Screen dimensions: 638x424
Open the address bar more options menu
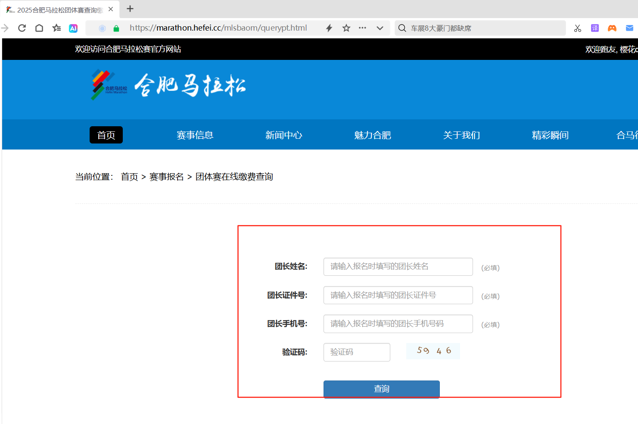[363, 28]
